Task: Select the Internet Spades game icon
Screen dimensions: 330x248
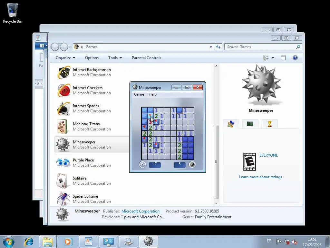Action: pyautogui.click(x=64, y=108)
